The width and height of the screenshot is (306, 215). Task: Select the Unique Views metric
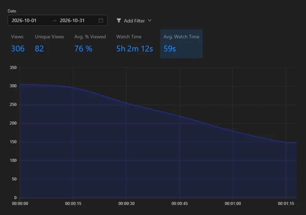[x=49, y=44]
